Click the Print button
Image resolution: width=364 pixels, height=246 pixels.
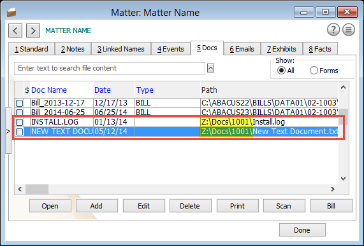tap(238, 206)
